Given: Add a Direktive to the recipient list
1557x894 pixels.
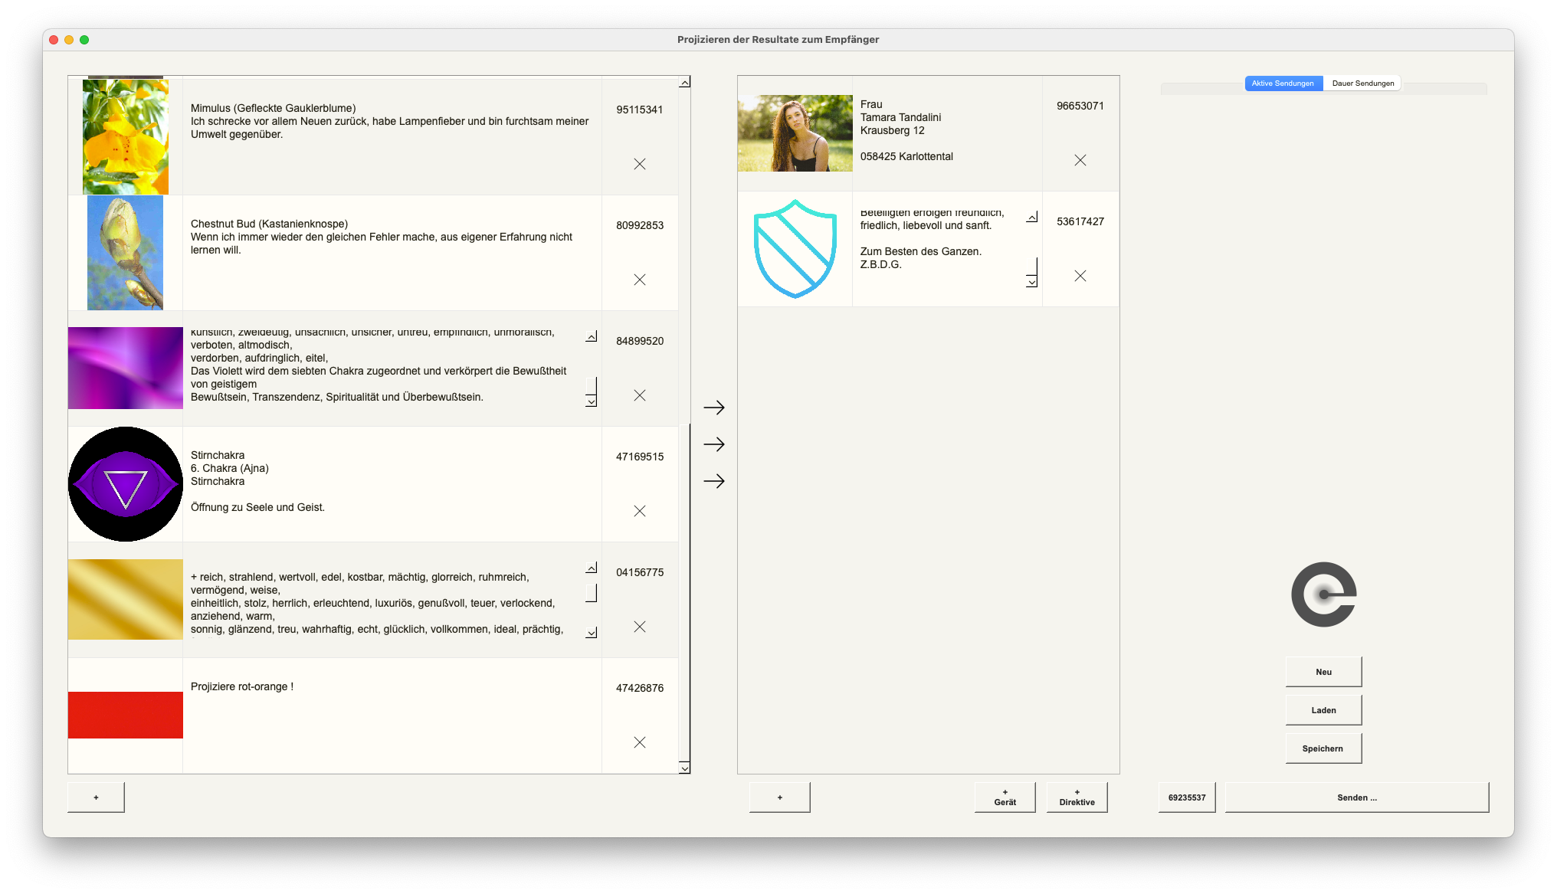Looking at the screenshot, I should click(x=1077, y=797).
